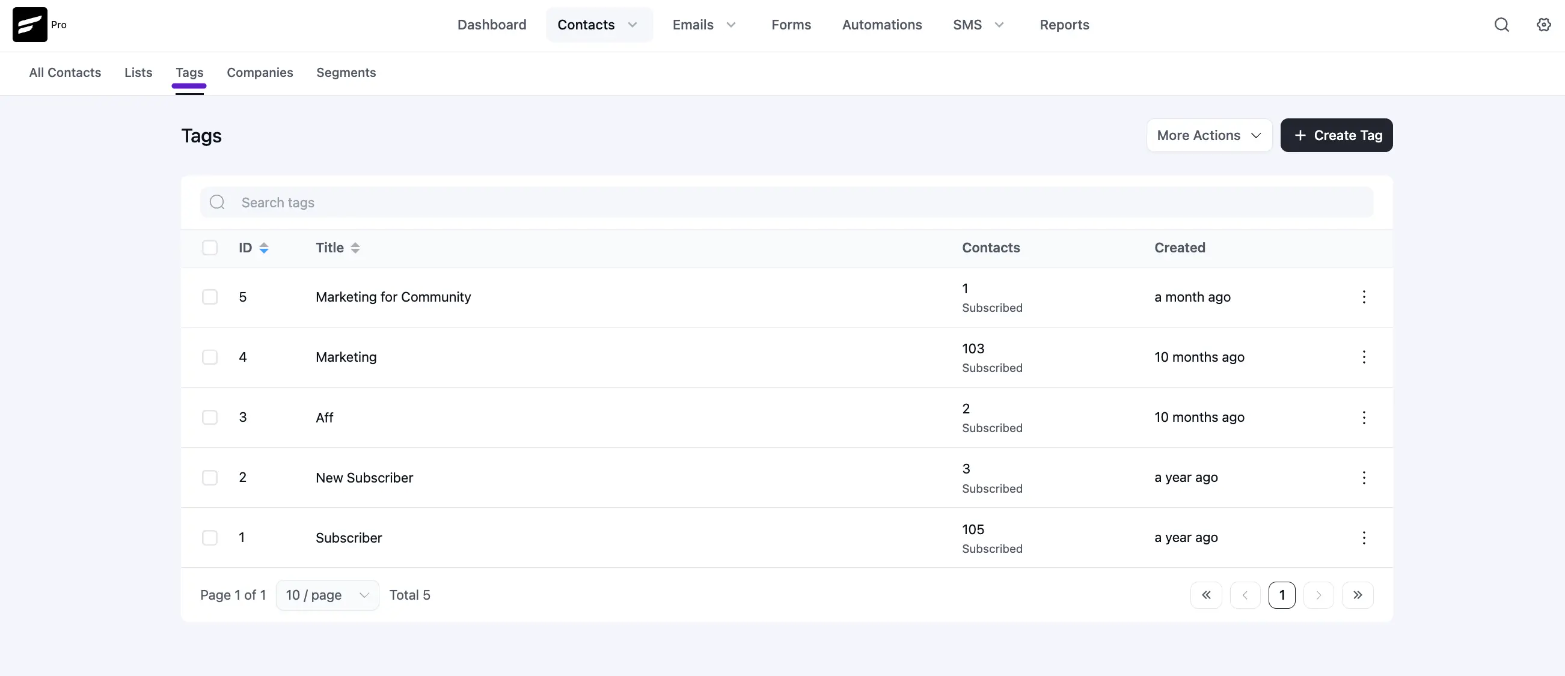Toggle select-all checkbox in table header
1565x676 pixels.
point(210,248)
